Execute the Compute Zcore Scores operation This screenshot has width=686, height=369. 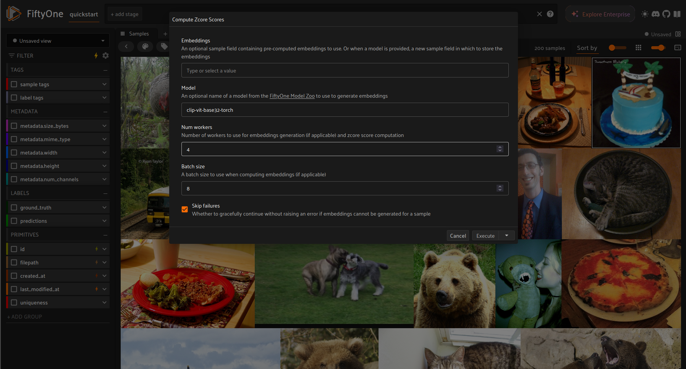click(x=485, y=235)
